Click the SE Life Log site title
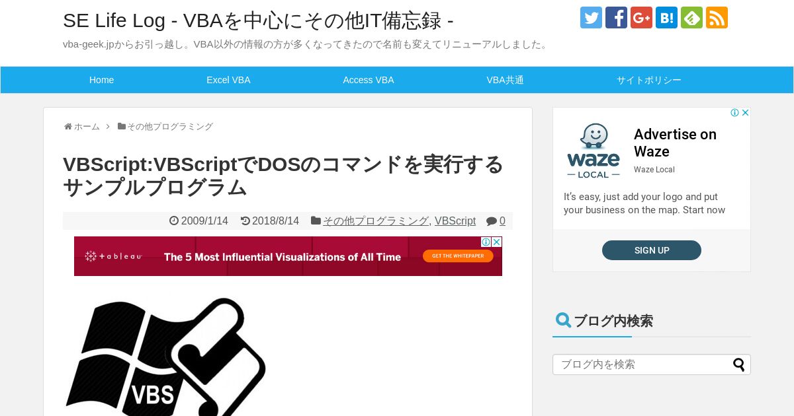 pyautogui.click(x=258, y=20)
